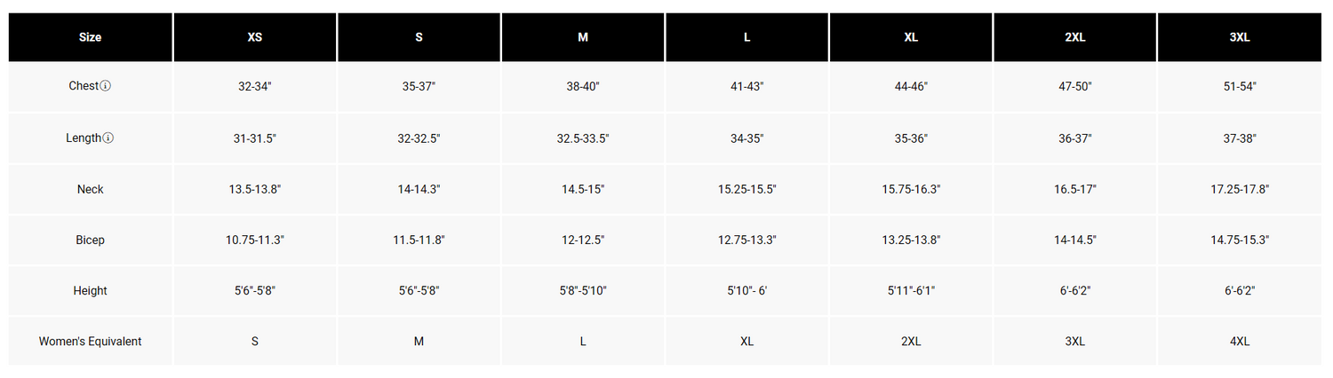Click the 4XL women's equivalent cell
The width and height of the screenshot is (1333, 378).
pos(1240,342)
